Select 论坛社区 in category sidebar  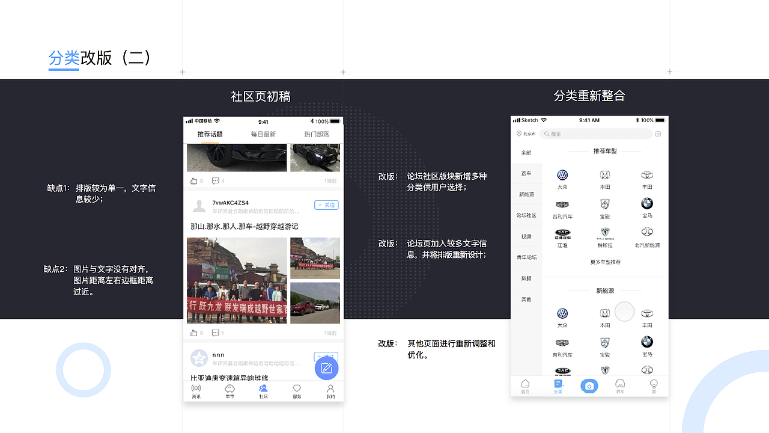(x=526, y=215)
